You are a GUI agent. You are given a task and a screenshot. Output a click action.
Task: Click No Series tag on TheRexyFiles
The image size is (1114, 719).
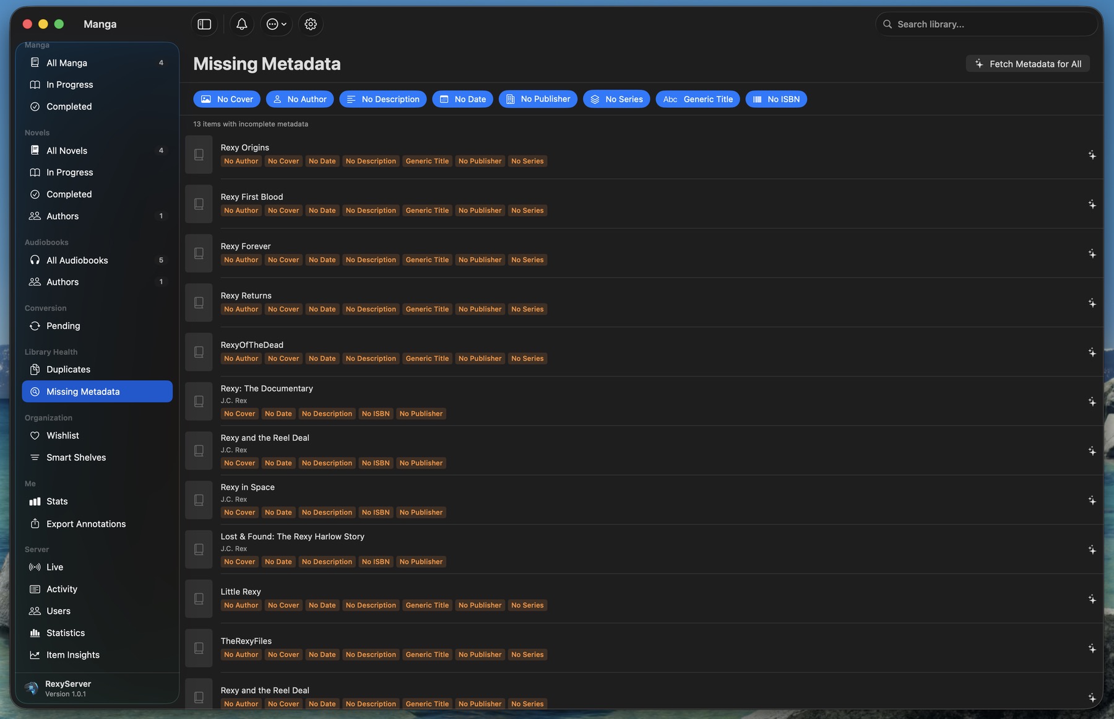(x=527, y=655)
